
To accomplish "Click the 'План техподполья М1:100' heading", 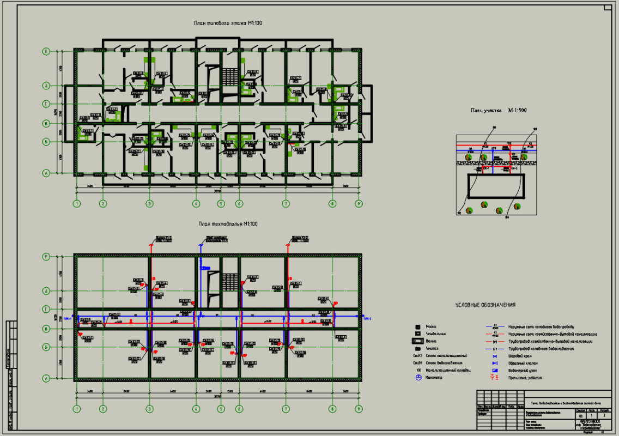I will coord(228,224).
